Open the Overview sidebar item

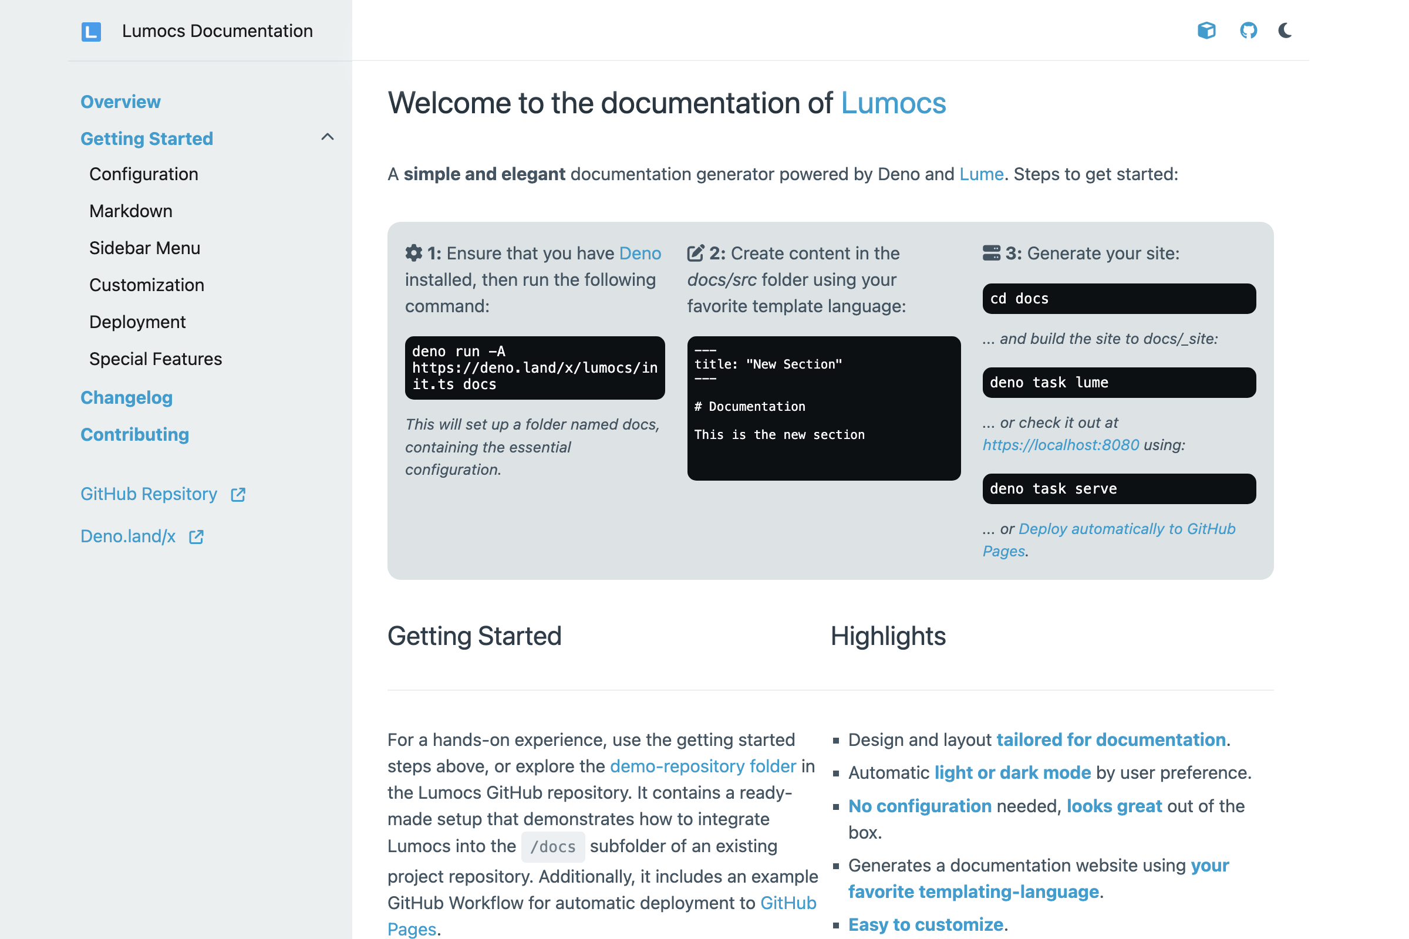pyautogui.click(x=120, y=102)
